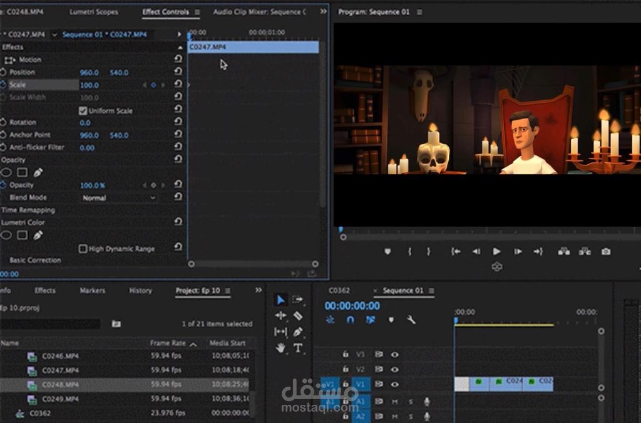Toggle V3 track output eye
641x423 pixels.
(x=394, y=355)
